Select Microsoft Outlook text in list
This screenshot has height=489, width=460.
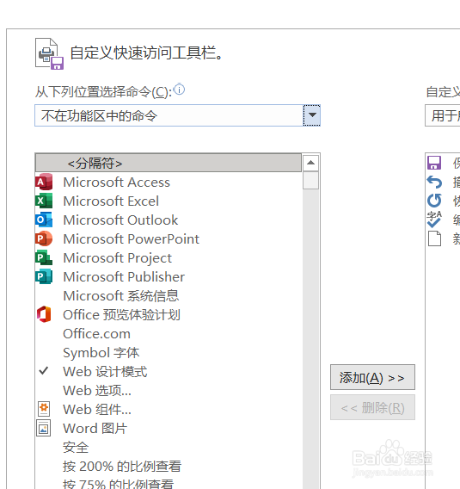tap(120, 220)
